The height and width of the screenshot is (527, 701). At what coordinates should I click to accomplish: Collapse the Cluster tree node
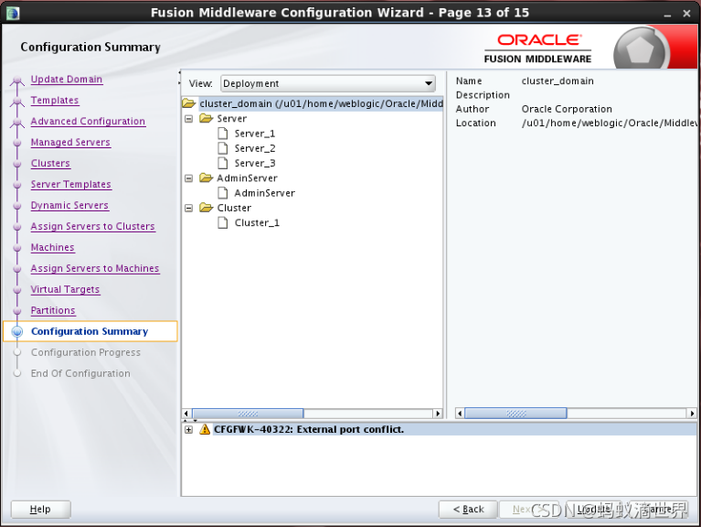coord(189,208)
